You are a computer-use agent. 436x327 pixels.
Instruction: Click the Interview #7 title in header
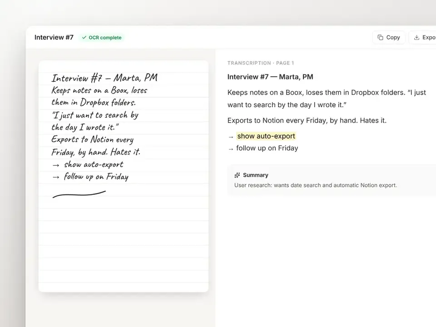pyautogui.click(x=54, y=38)
